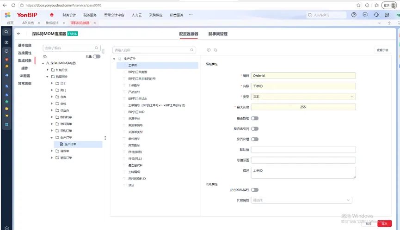Close the 集成设计 tab
The height and width of the screenshot is (230, 400).
[63, 23]
